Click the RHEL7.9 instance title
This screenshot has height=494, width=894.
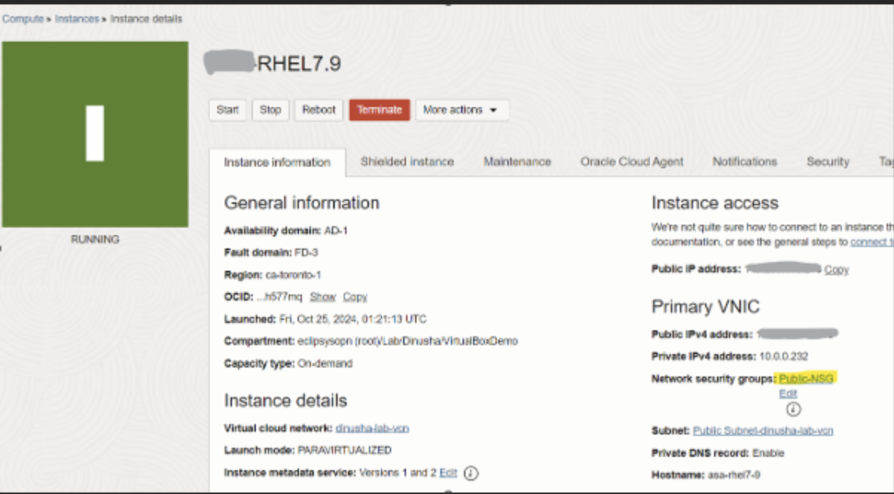click(x=299, y=64)
